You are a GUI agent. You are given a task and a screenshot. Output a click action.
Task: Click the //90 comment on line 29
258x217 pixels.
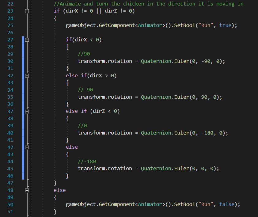[84, 54]
